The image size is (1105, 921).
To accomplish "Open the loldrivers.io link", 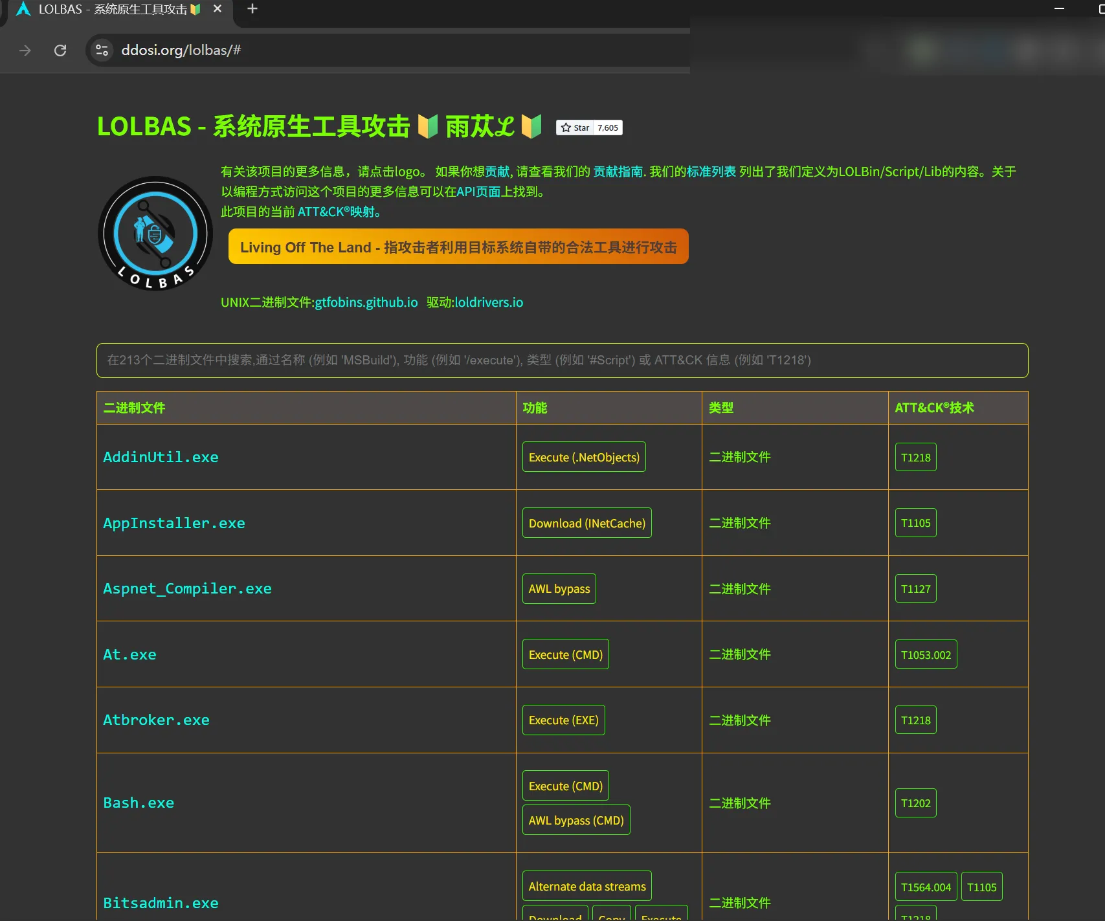I will [489, 302].
